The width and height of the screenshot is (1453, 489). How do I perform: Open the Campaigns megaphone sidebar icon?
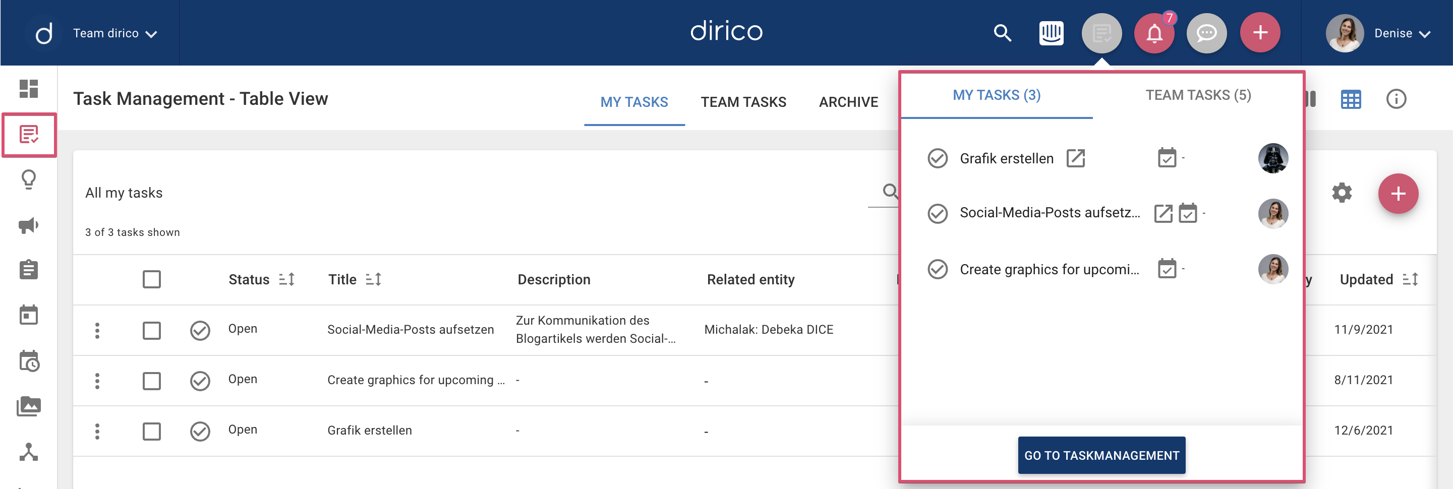coord(28,225)
